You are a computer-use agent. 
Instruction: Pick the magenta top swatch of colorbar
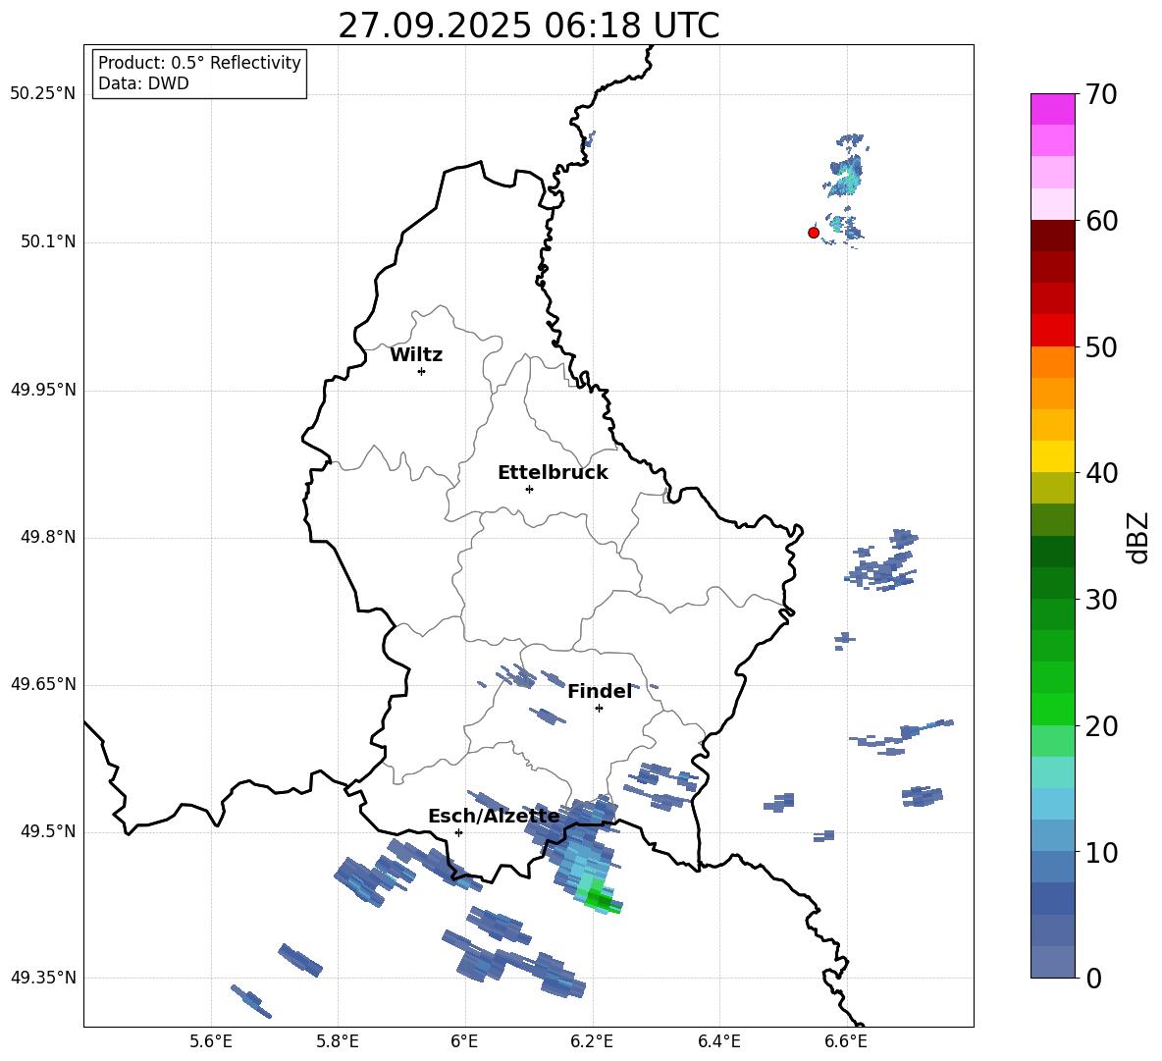(1052, 109)
